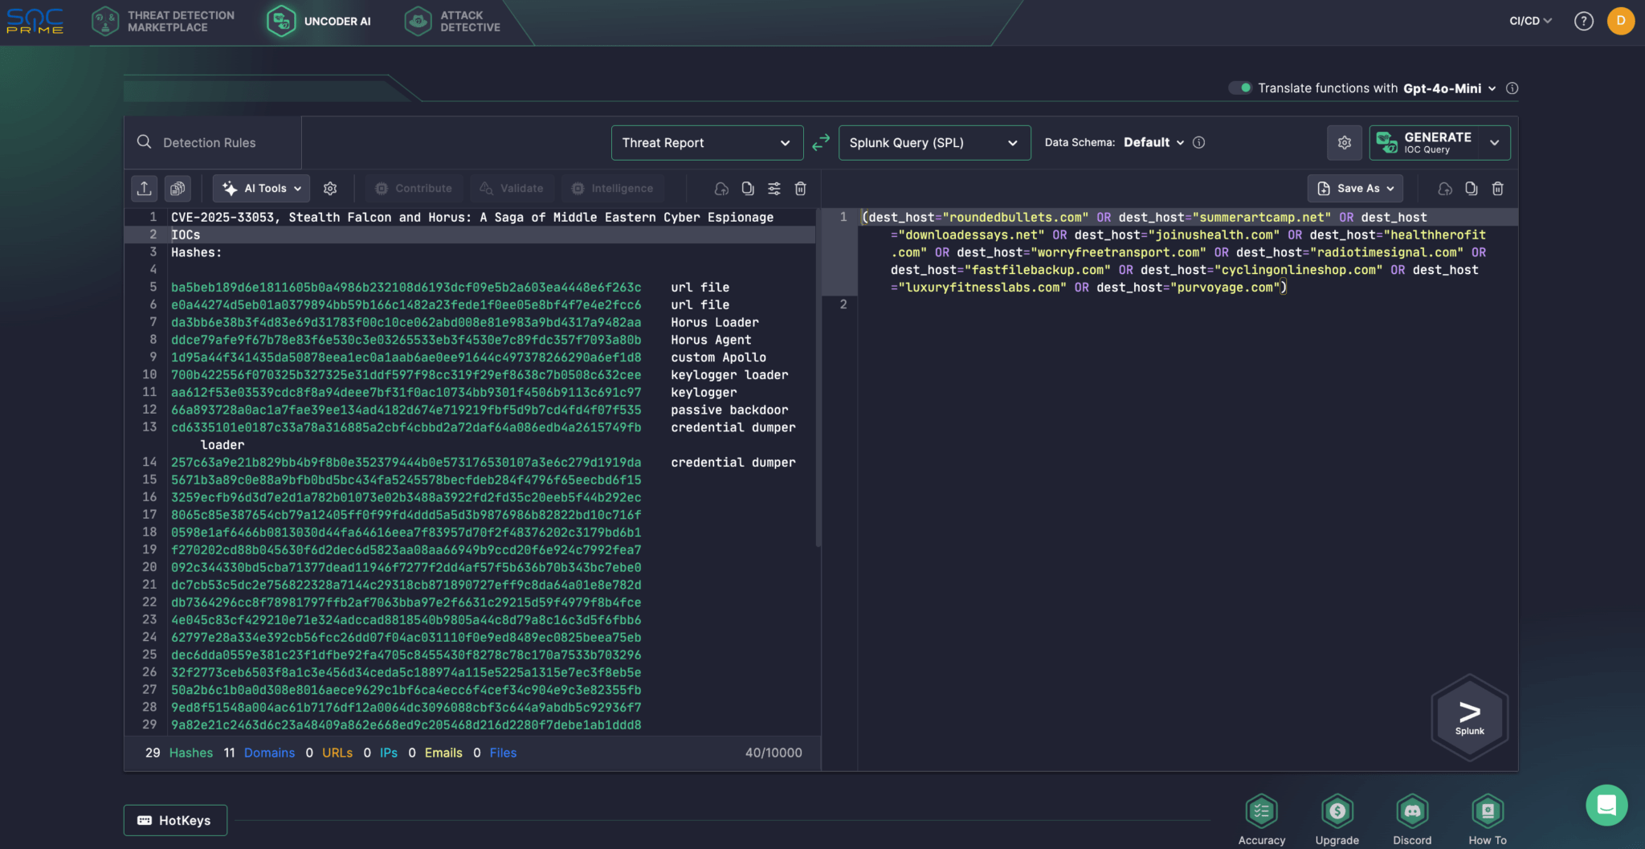
Task: Open the Splunk hexagon shortcut
Action: click(x=1468, y=716)
